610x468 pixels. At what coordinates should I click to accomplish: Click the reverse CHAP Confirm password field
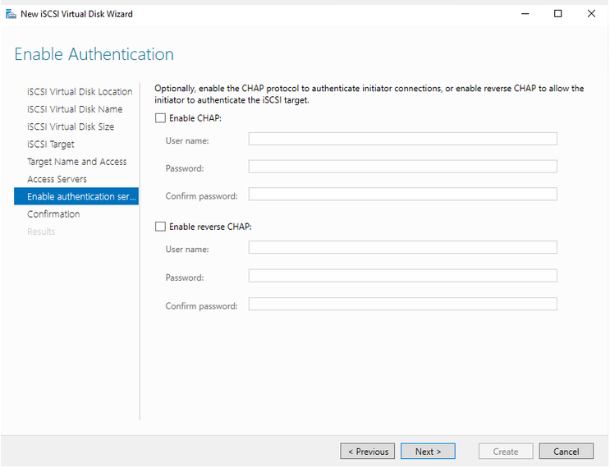coord(402,305)
